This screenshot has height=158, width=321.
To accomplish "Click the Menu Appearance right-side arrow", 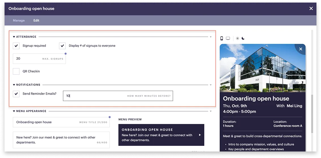I will pyautogui.click(x=211, y=111).
